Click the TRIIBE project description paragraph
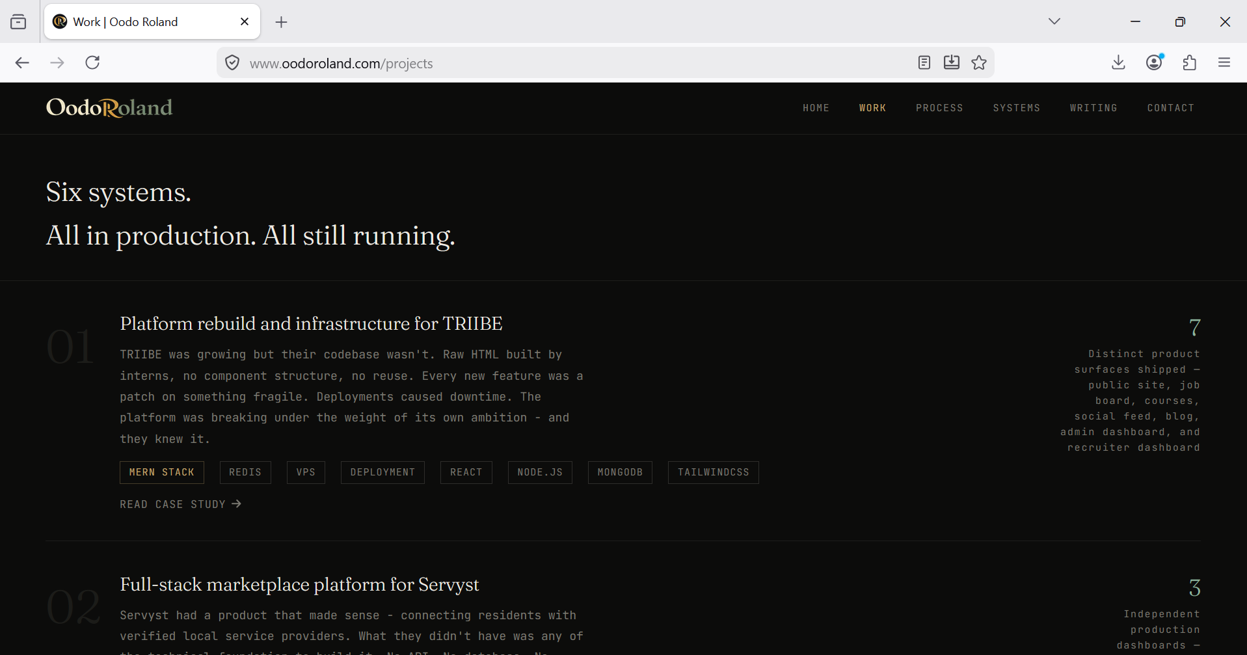Image resolution: width=1247 pixels, height=655 pixels. pos(351,397)
